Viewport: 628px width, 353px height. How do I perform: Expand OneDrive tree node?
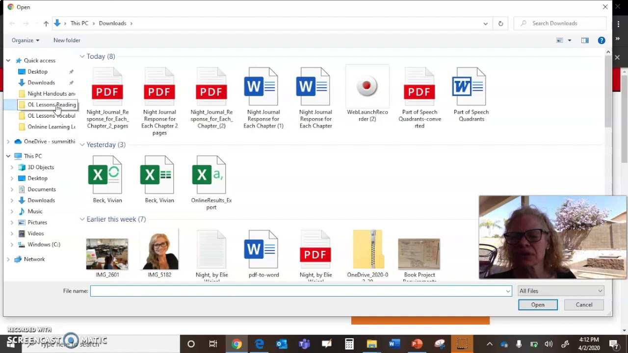[8, 142]
